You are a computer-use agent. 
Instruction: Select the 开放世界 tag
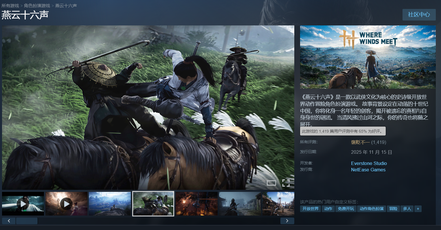(310, 209)
